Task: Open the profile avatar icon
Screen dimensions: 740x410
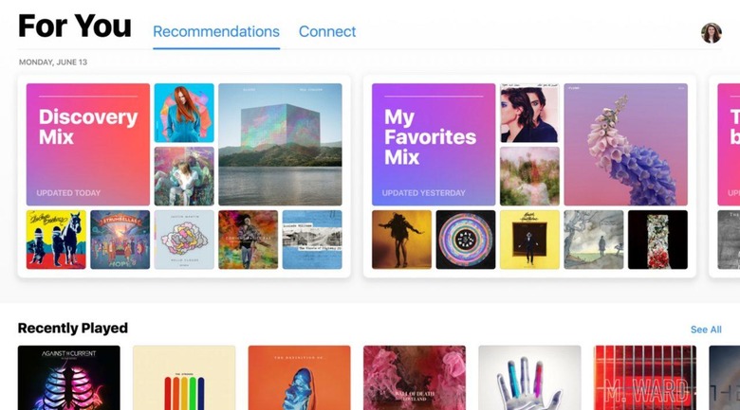Action: [x=712, y=33]
